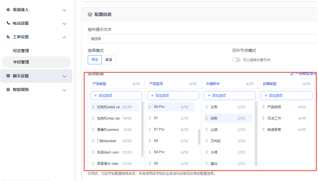The width and height of the screenshot is (318, 181).
Task: Toggle the 仅叶节点模式 switch
Action: coord(236,60)
